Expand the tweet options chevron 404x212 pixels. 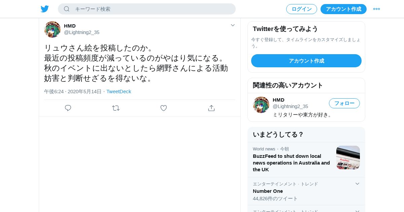[x=233, y=25]
